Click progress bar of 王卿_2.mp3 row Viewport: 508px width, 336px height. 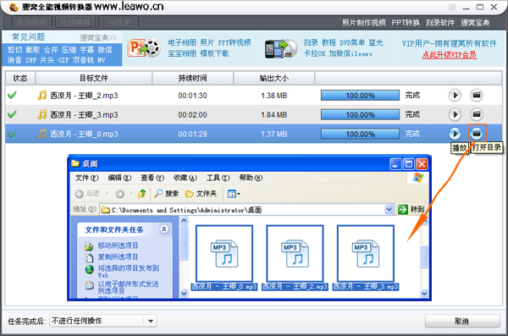point(360,96)
